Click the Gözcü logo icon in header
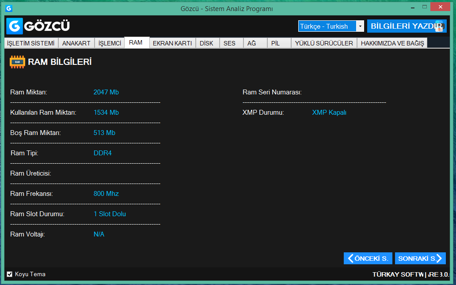Image resolution: width=456 pixels, height=285 pixels. coord(14,26)
